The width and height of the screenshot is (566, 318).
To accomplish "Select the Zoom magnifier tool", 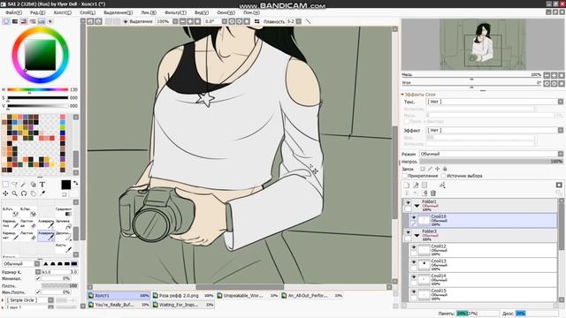I will point(14,193).
